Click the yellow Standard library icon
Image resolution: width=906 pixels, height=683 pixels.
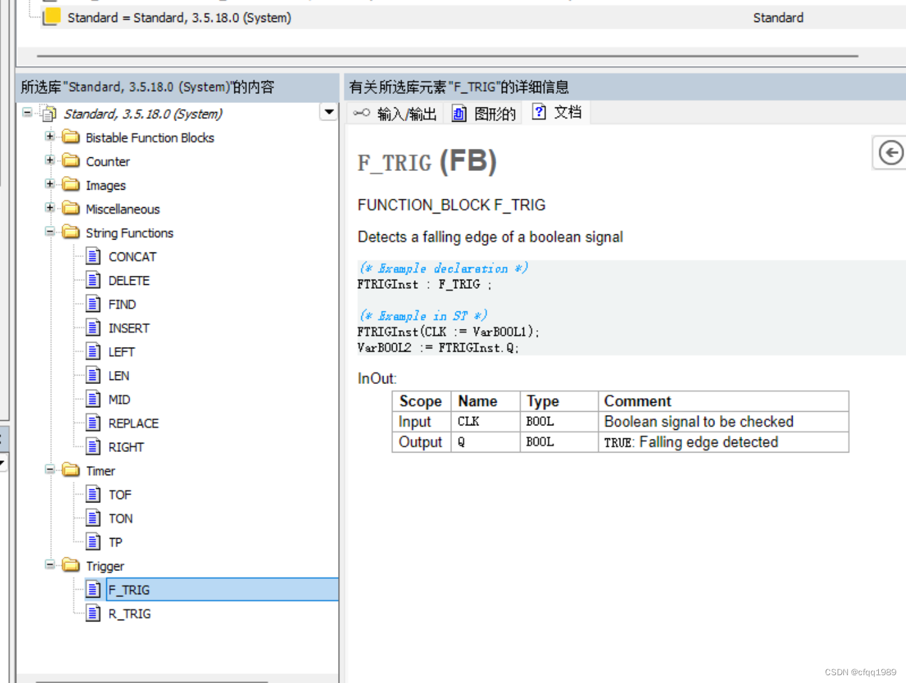52,17
